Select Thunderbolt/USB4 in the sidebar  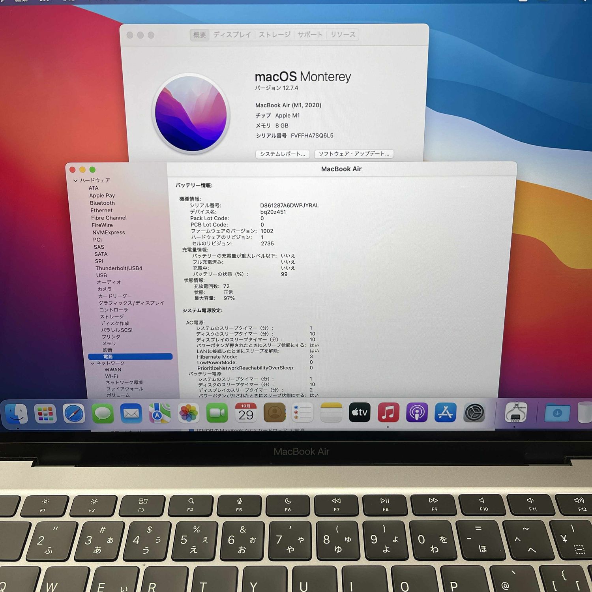pos(119,268)
